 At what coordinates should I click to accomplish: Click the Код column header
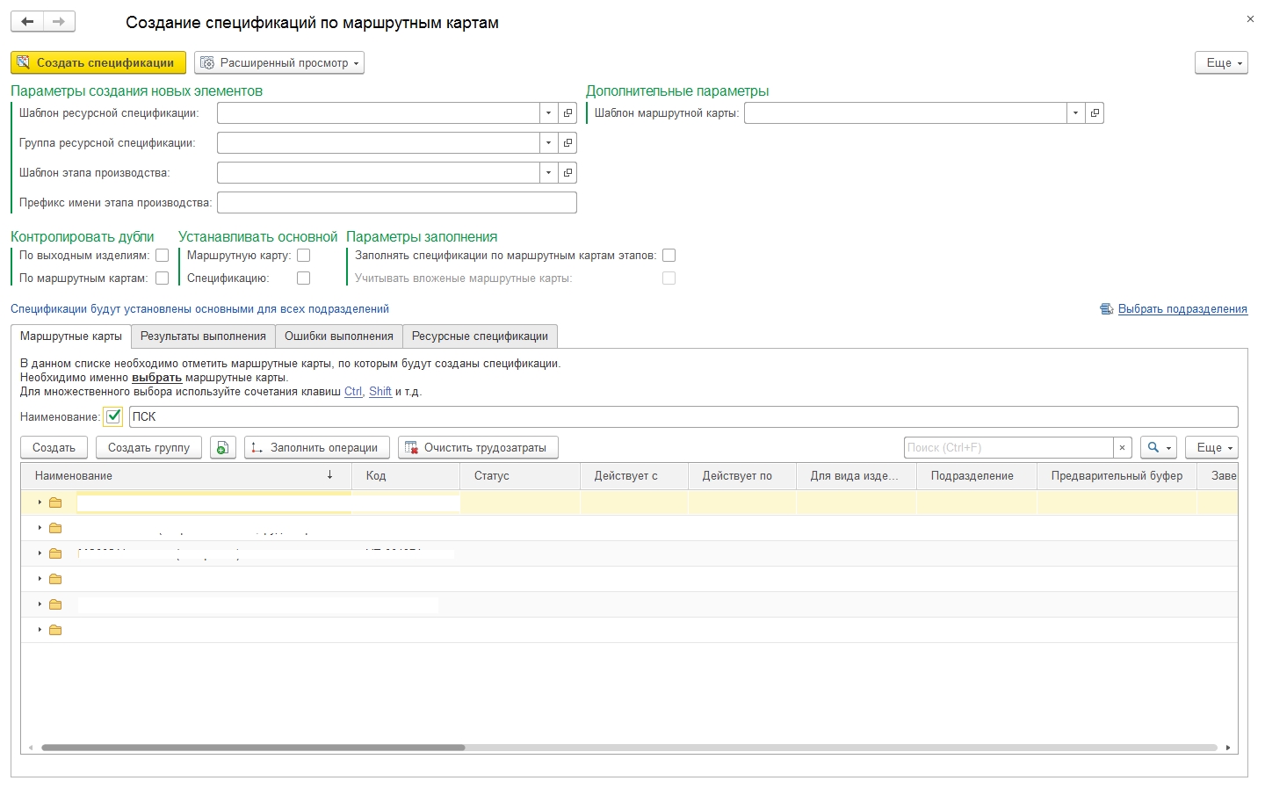pos(406,476)
